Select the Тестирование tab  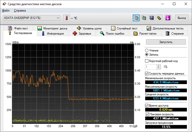(x=20, y=33)
